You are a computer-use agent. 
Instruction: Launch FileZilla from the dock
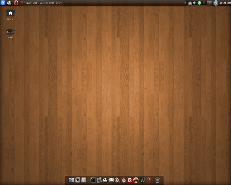tap(130, 180)
